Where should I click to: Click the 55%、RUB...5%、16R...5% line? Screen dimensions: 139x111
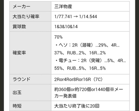[x=80, y=68]
